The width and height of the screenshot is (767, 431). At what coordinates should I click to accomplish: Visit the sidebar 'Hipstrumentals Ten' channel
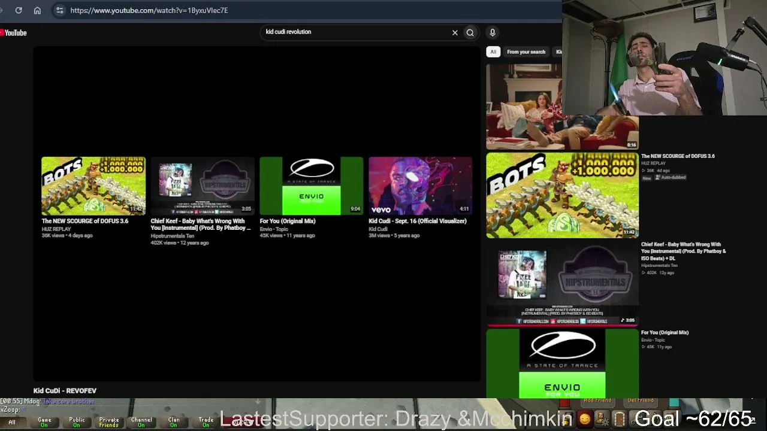659,265
